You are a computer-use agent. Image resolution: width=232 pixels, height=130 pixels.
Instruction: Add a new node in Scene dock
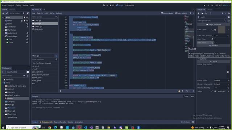tap(3, 13)
